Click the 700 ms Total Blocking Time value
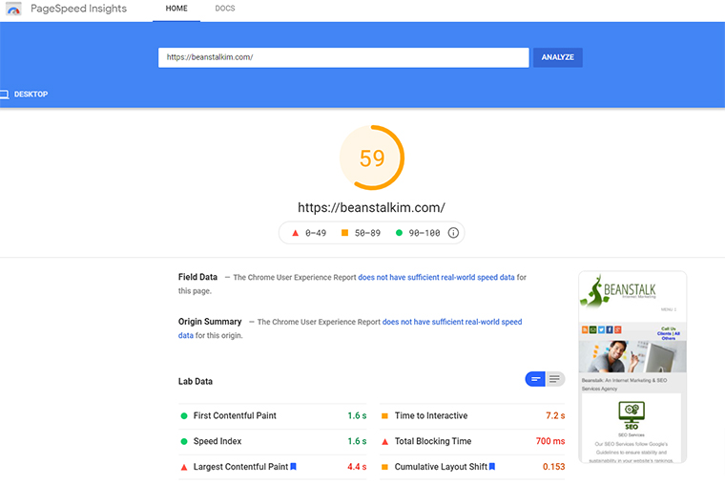The height and width of the screenshot is (485, 725). point(550,441)
